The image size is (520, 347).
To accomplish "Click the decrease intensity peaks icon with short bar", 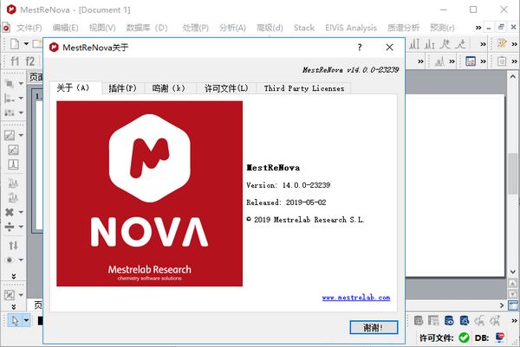I will 429,44.
